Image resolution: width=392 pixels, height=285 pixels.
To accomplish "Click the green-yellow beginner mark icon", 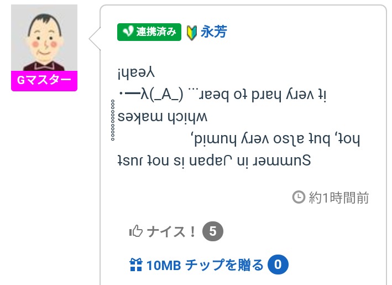I will [x=192, y=32].
